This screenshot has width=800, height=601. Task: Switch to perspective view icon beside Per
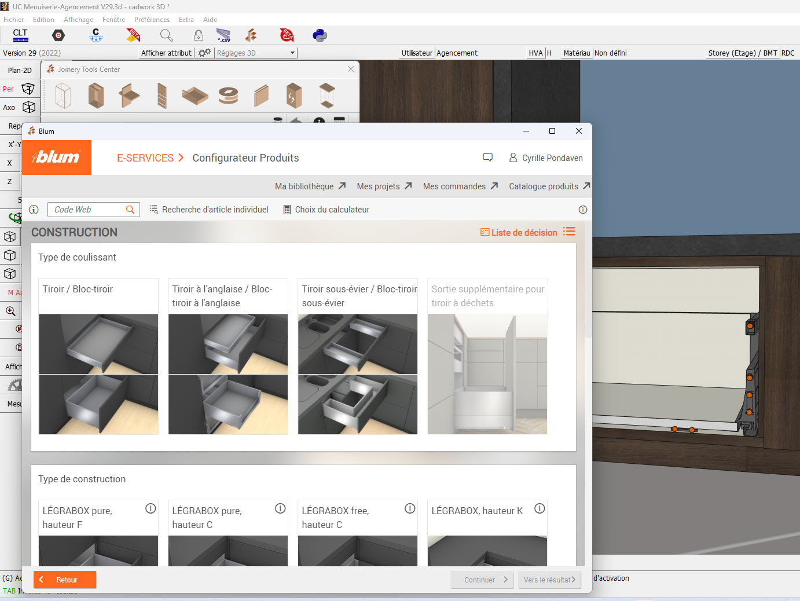pos(28,89)
